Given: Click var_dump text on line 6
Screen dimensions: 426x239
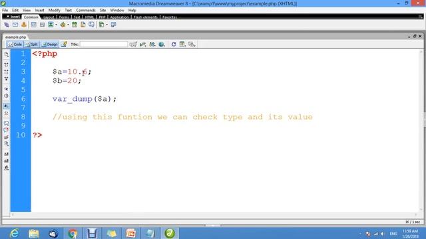Looking at the screenshot, I should [x=73, y=99].
